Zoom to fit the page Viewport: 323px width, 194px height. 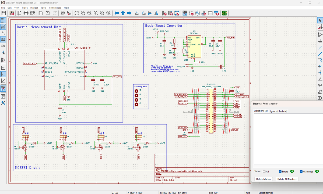(x=96, y=13)
